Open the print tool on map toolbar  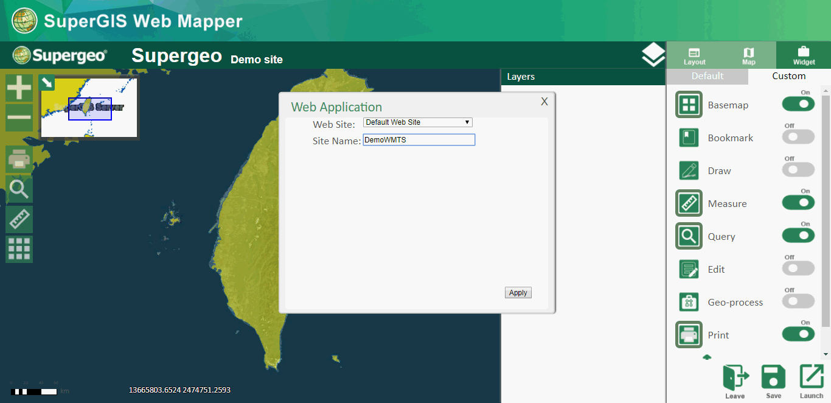click(x=19, y=159)
